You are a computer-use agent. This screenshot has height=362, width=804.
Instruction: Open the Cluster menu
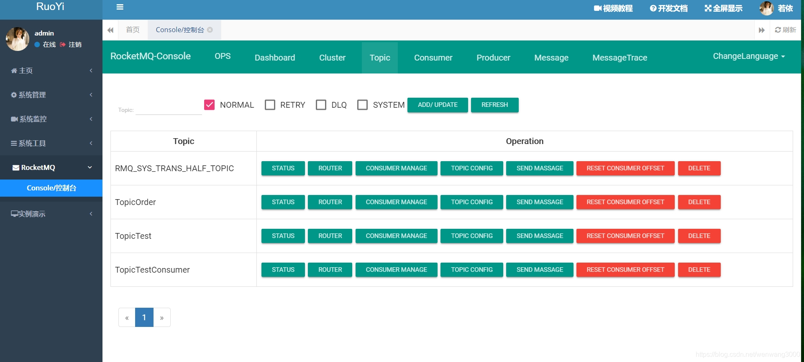(332, 58)
